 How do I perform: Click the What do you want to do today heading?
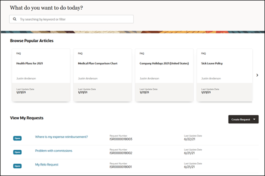pyautogui.click(x=46, y=8)
